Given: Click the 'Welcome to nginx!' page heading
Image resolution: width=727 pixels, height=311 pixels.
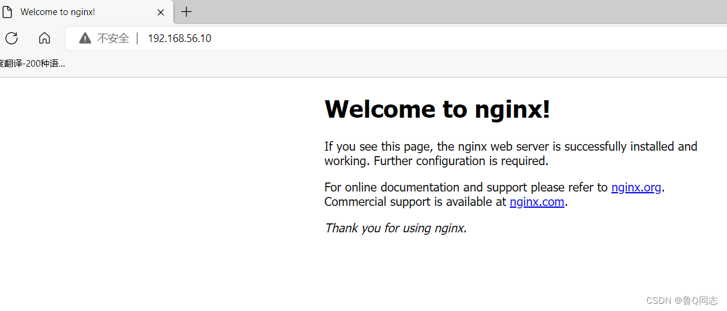Looking at the screenshot, I should pyautogui.click(x=437, y=109).
